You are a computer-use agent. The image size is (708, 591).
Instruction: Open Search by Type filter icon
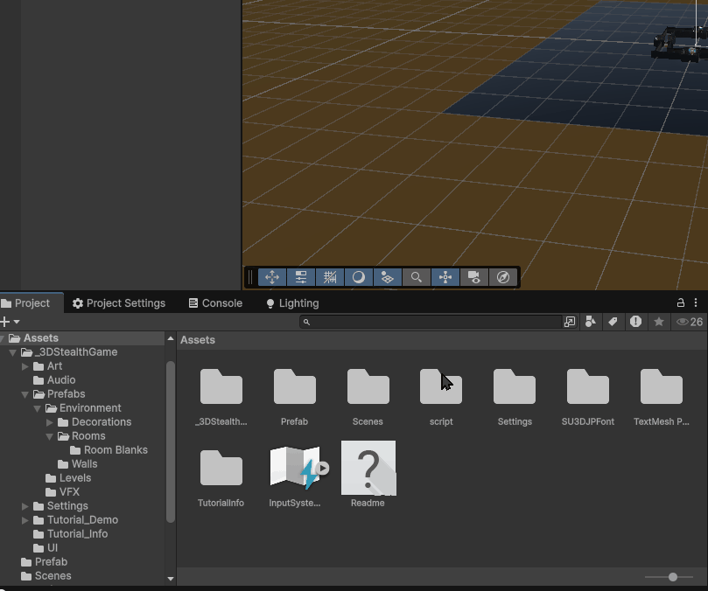click(x=591, y=322)
